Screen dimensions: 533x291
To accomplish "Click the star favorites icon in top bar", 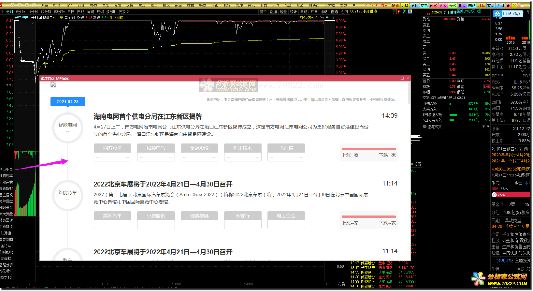I will click(508, 5).
